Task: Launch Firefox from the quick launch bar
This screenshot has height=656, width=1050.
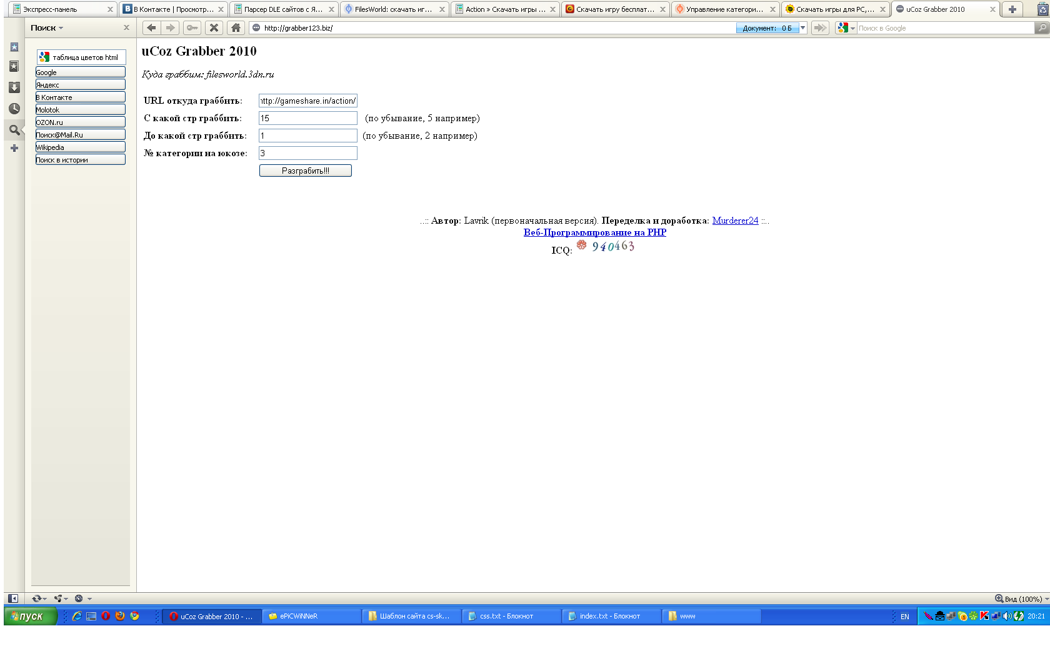Action: pyautogui.click(x=120, y=616)
